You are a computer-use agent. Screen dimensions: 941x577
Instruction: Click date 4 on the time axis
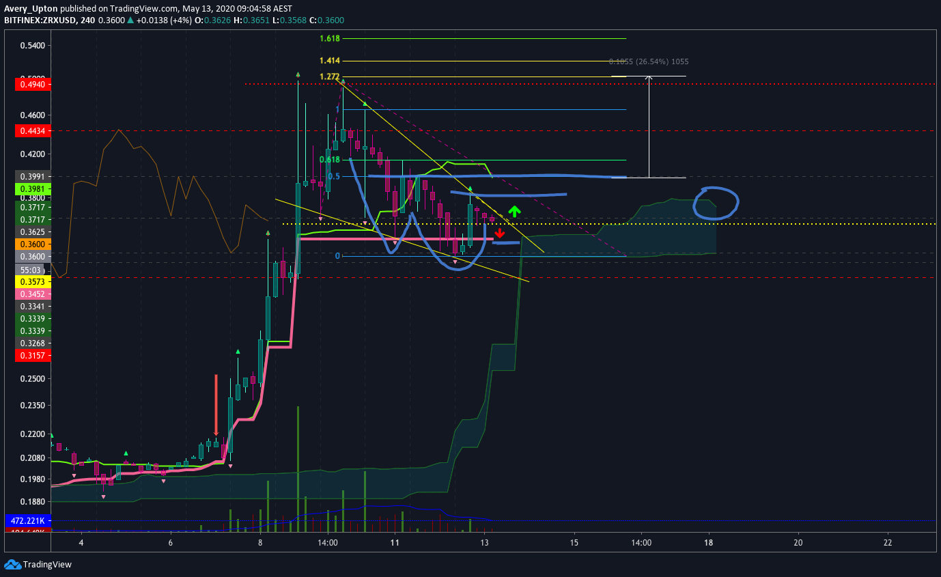[81, 543]
